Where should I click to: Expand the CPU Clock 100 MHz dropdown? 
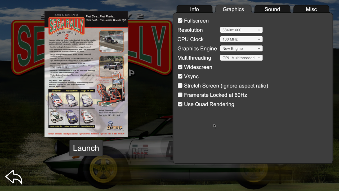click(241, 39)
